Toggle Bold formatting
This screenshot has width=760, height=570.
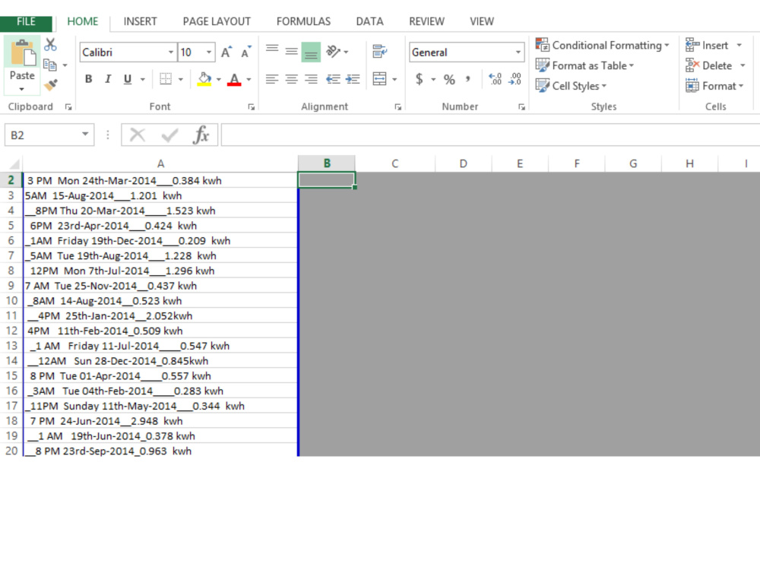pos(89,79)
